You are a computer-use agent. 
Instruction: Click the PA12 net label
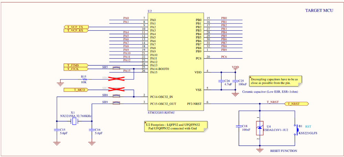tap(127, 60)
